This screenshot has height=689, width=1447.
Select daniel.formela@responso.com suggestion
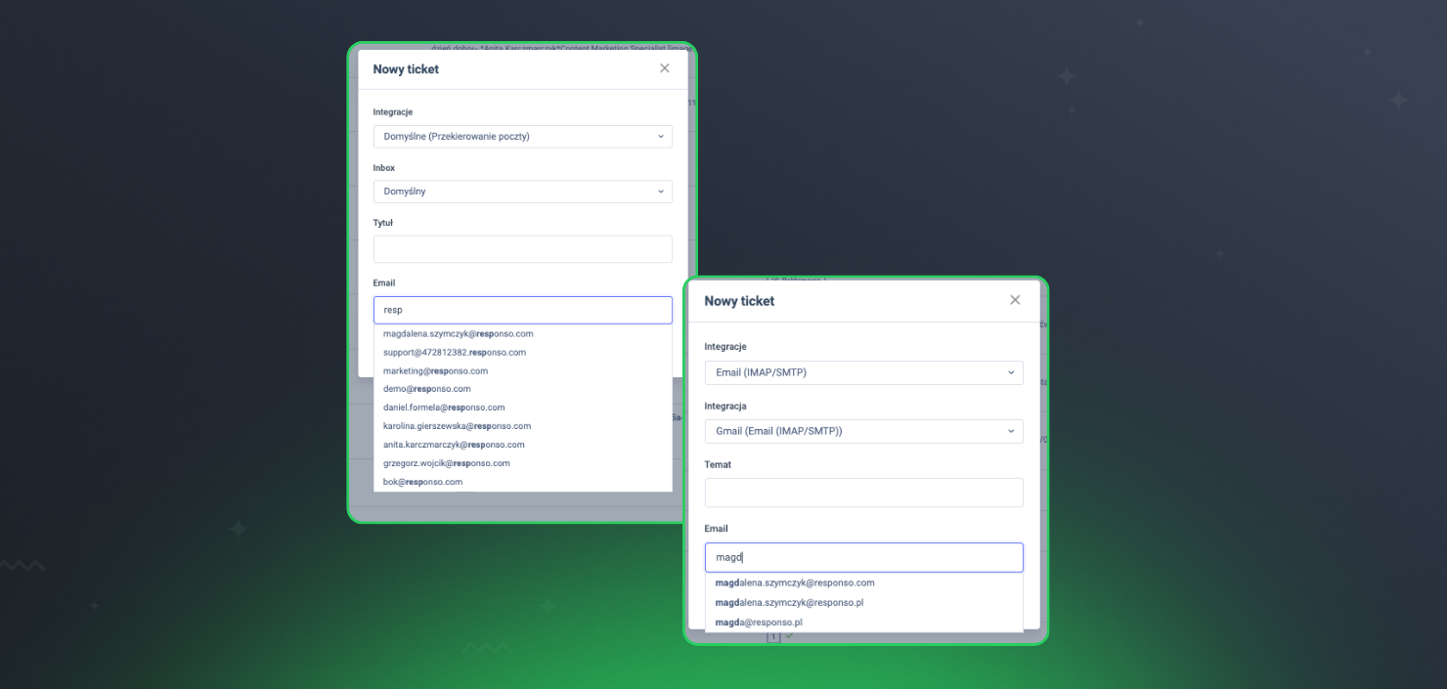pos(444,408)
